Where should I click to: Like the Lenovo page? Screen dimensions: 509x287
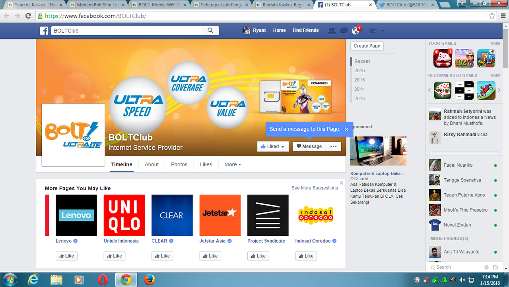click(67, 256)
